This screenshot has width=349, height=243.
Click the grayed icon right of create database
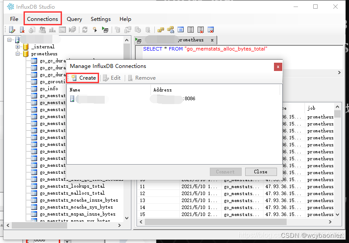(127, 30)
